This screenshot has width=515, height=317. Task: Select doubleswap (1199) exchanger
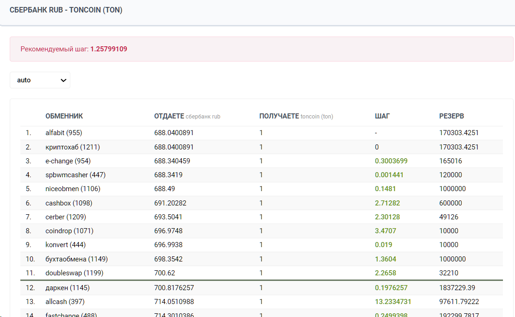pyautogui.click(x=74, y=273)
